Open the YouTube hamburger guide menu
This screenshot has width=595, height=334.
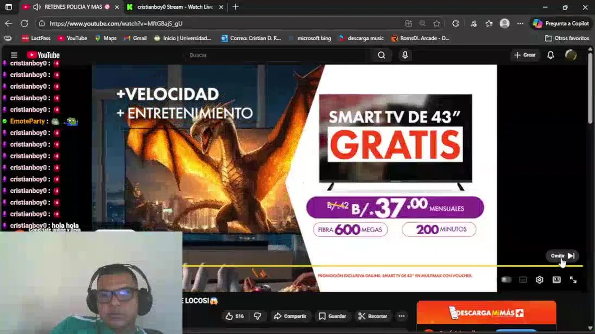[x=14, y=55]
